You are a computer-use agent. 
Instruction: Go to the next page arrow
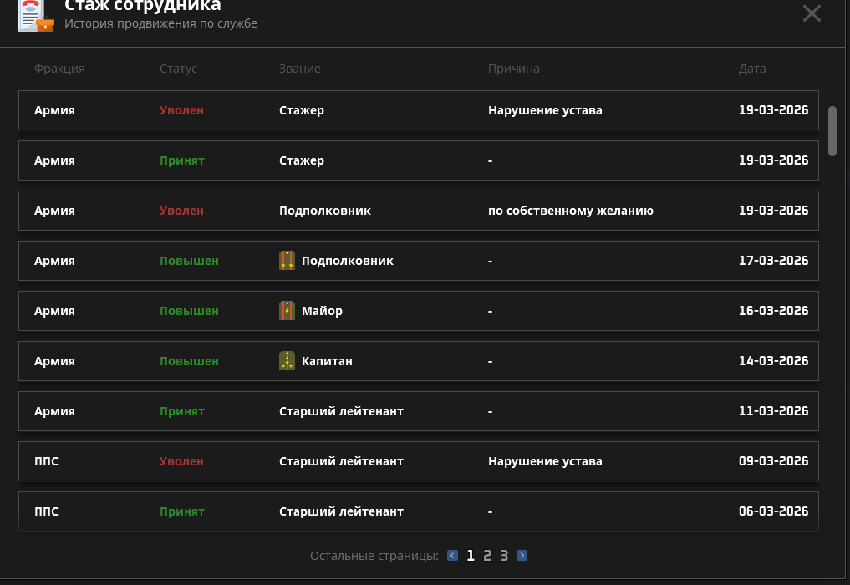[522, 555]
